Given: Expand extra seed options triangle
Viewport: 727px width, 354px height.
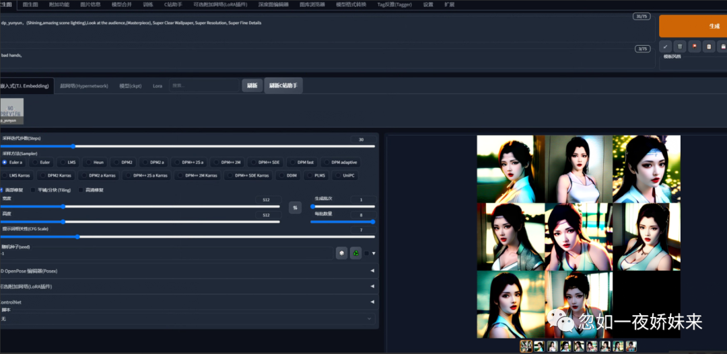Looking at the screenshot, I should pos(373,253).
